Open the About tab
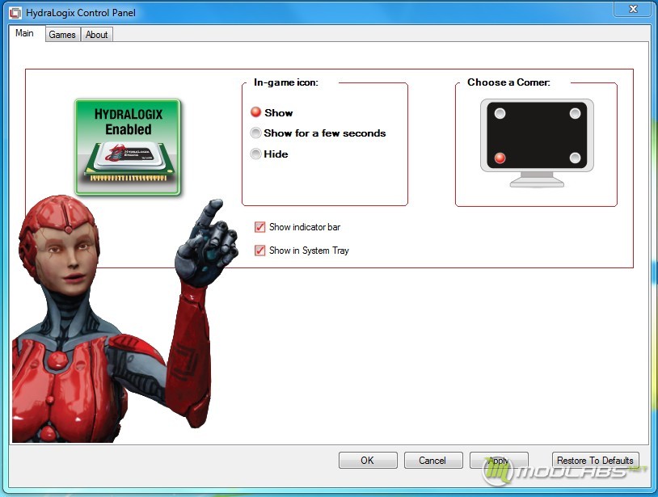Screen dimensions: 658x497 click(x=96, y=35)
